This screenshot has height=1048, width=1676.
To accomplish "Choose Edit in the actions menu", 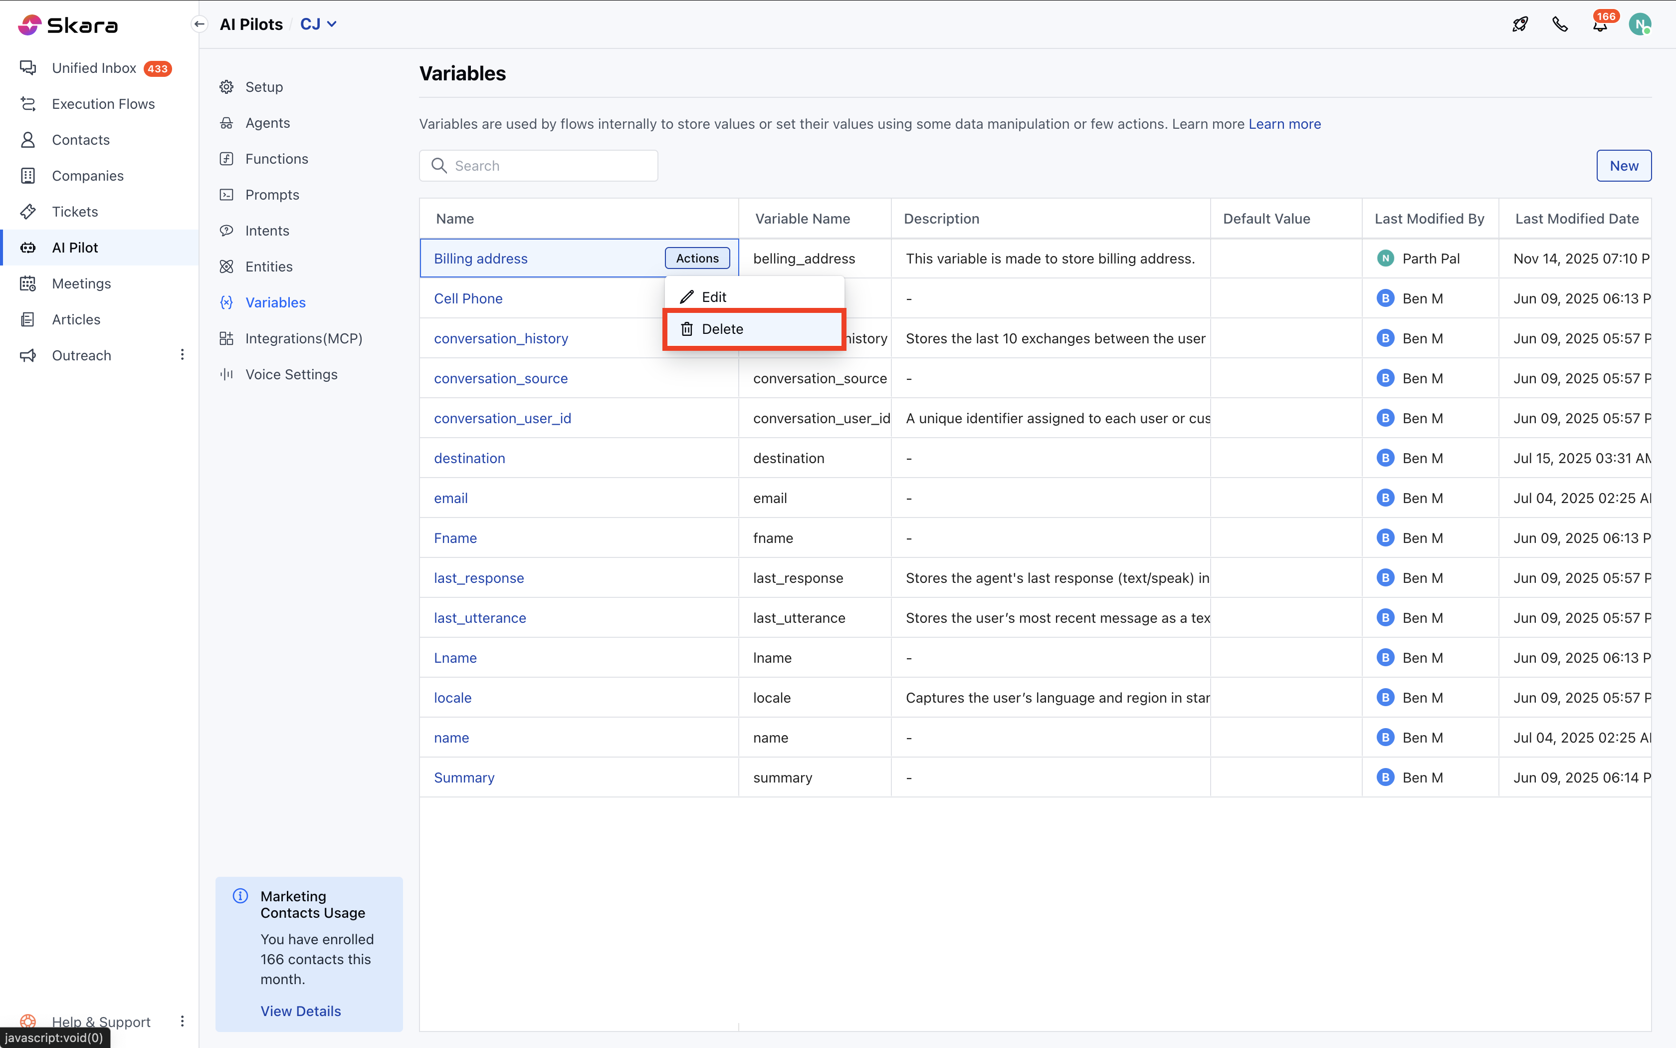I will tap(713, 296).
